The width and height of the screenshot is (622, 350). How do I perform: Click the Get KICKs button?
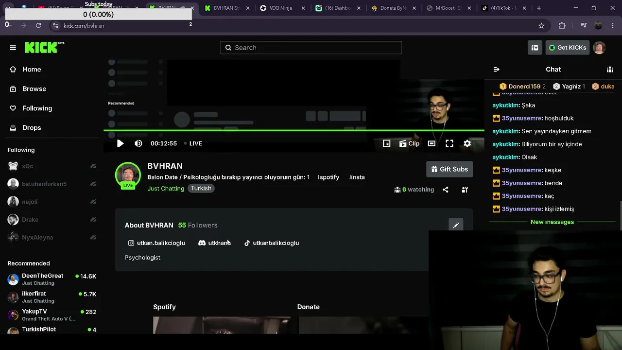tap(568, 48)
